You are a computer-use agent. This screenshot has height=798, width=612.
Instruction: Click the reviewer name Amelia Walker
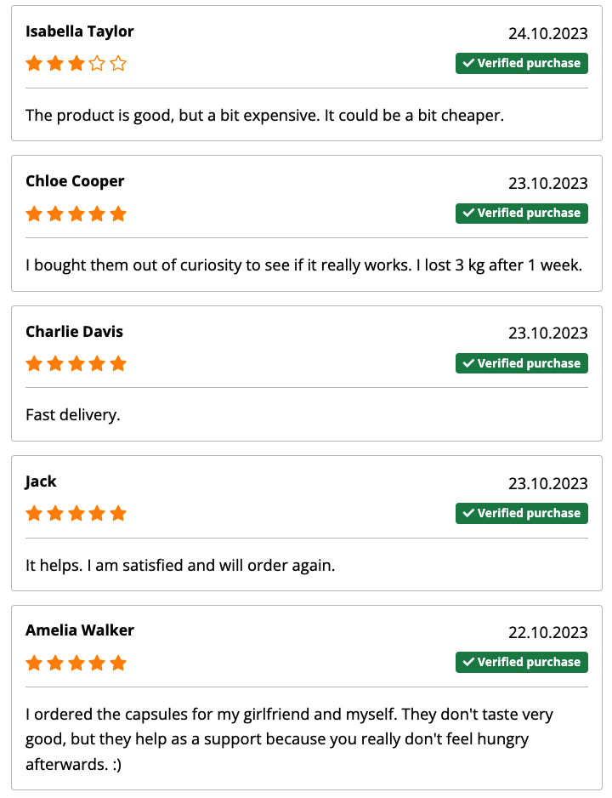(x=80, y=630)
